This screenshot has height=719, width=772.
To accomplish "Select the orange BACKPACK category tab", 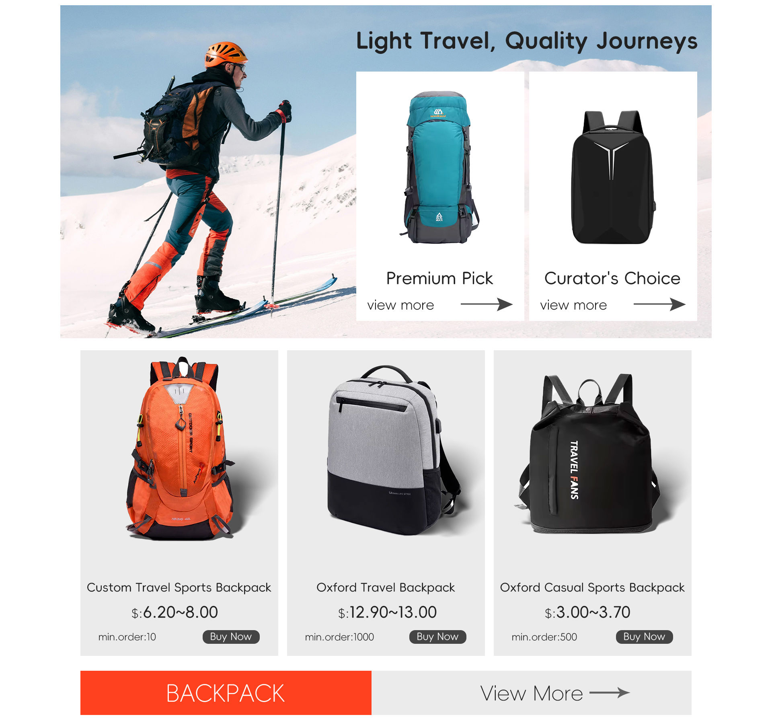I will (x=226, y=693).
